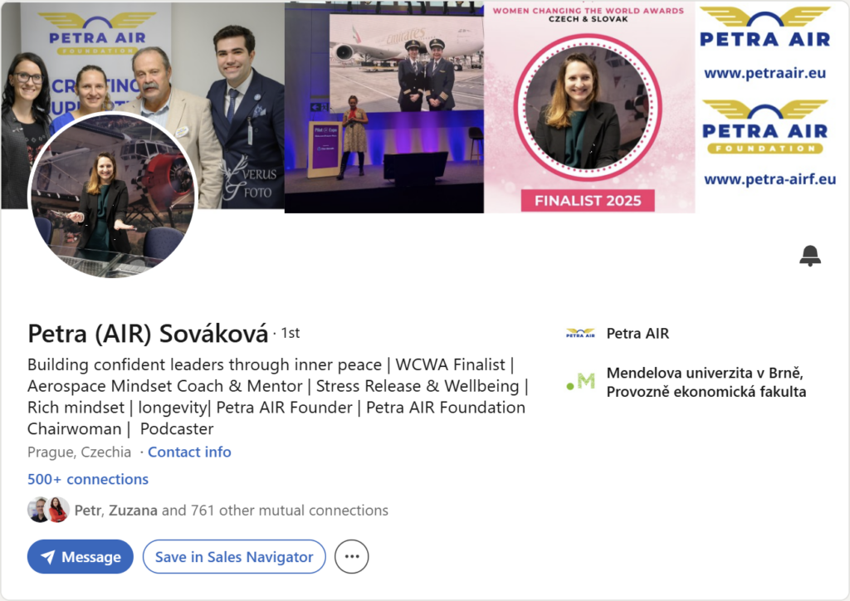Click the paper plane icon in Message
The height and width of the screenshot is (601, 850).
point(47,557)
